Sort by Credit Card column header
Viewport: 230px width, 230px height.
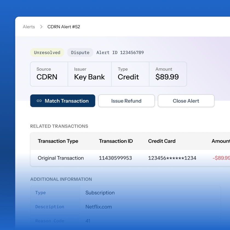click(162, 141)
